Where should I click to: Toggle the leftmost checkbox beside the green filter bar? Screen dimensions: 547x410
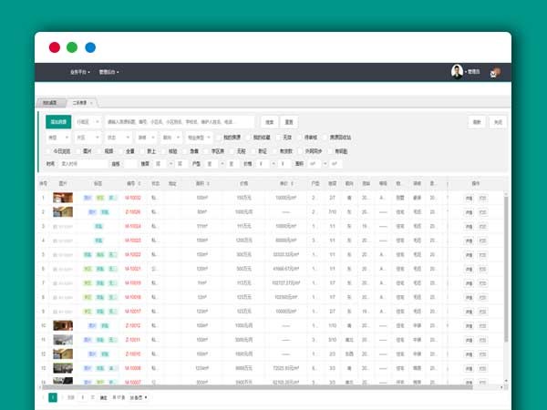click(49, 150)
